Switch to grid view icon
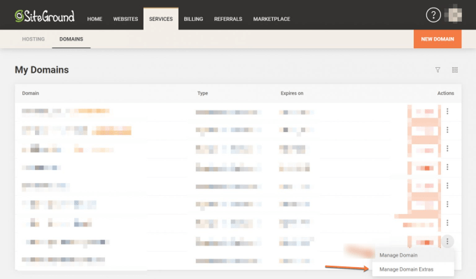Viewport: 476px width, 279px height. [455, 70]
